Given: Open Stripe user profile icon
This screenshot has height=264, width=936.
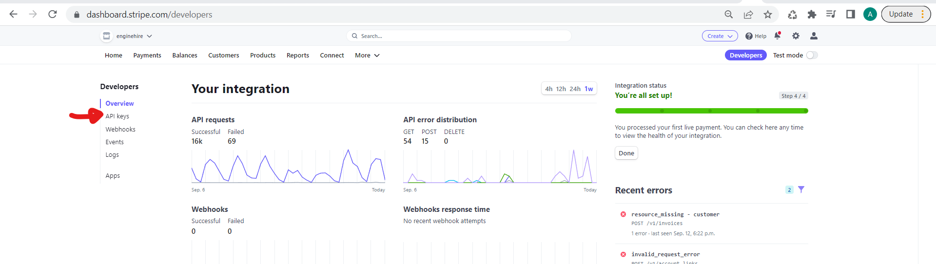Looking at the screenshot, I should [x=814, y=36].
